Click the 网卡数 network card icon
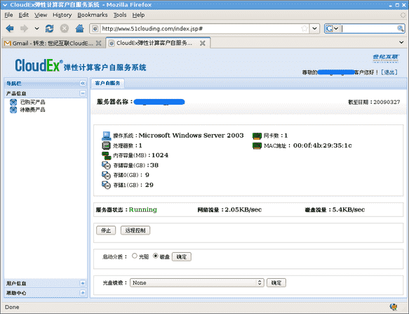Viewport: 409px width, 314px height. point(257,136)
